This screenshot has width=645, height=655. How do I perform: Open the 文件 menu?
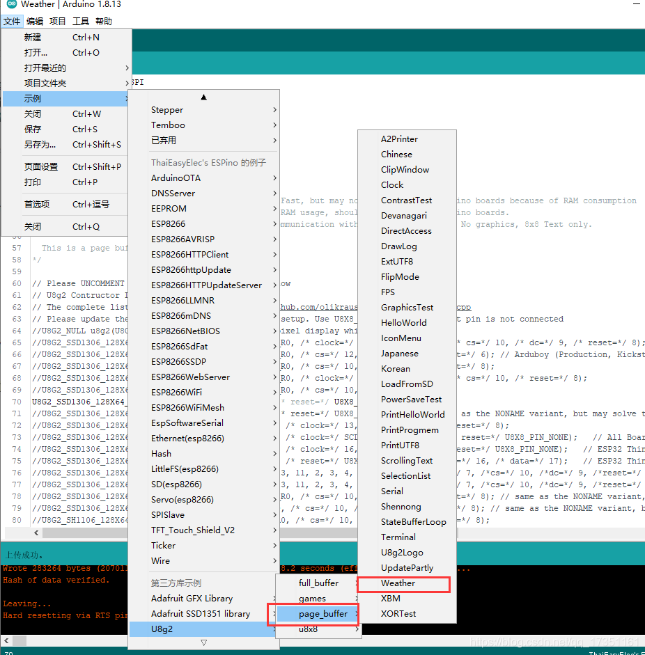coord(12,21)
